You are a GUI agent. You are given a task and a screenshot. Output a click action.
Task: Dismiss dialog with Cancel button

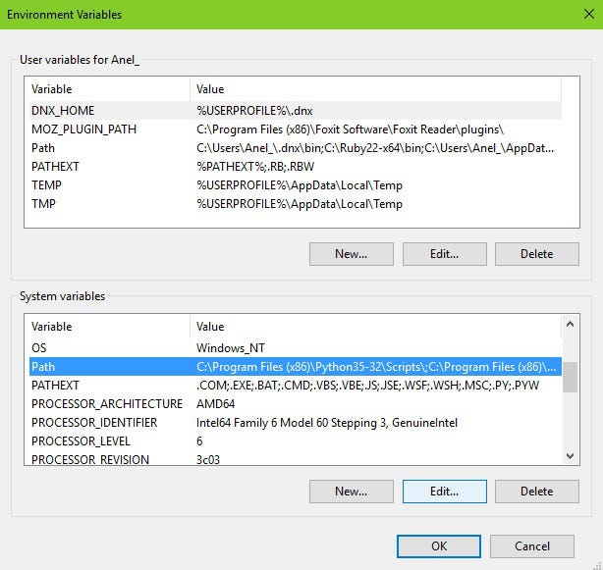532,546
